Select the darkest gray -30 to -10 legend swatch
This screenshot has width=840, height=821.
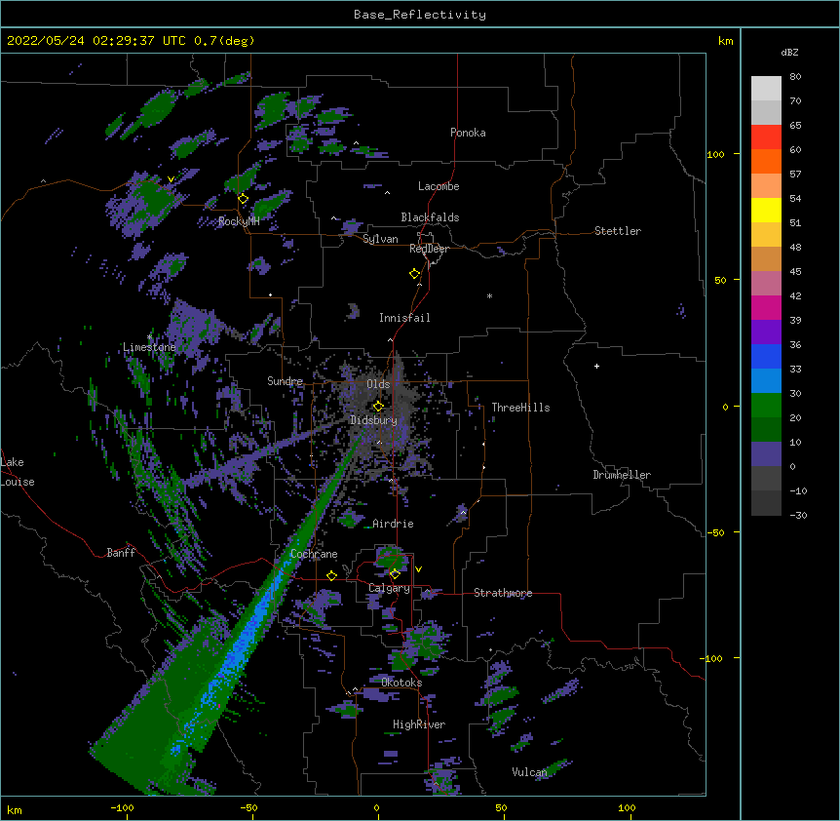coord(766,503)
